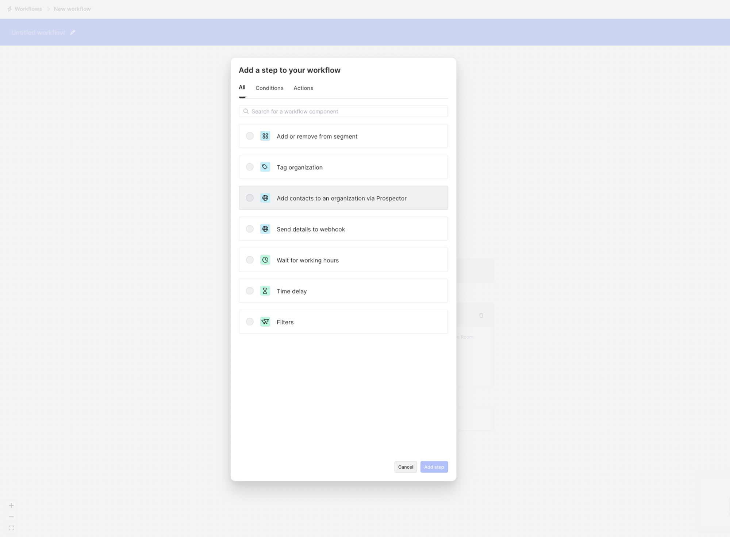The height and width of the screenshot is (537, 730).
Task: Select the Filters radio button
Action: pos(250,322)
